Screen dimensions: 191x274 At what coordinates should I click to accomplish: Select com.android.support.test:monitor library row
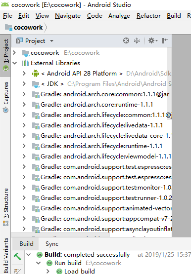[x=91, y=187]
